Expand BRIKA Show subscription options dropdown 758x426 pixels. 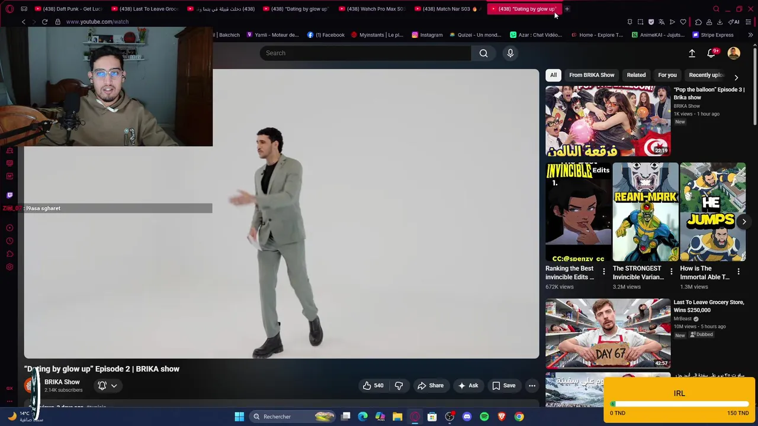[x=114, y=386]
